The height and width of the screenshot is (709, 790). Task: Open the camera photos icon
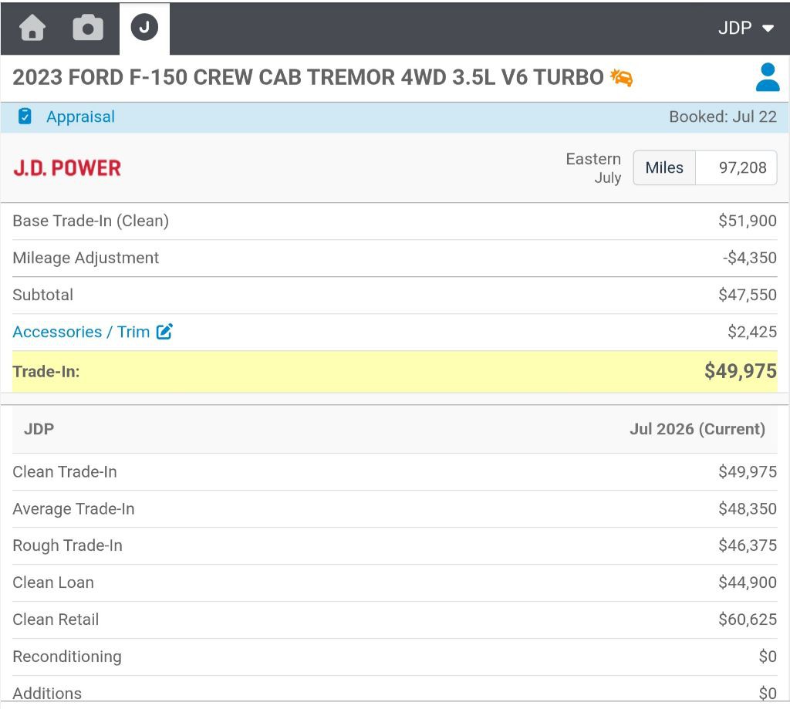pyautogui.click(x=88, y=27)
